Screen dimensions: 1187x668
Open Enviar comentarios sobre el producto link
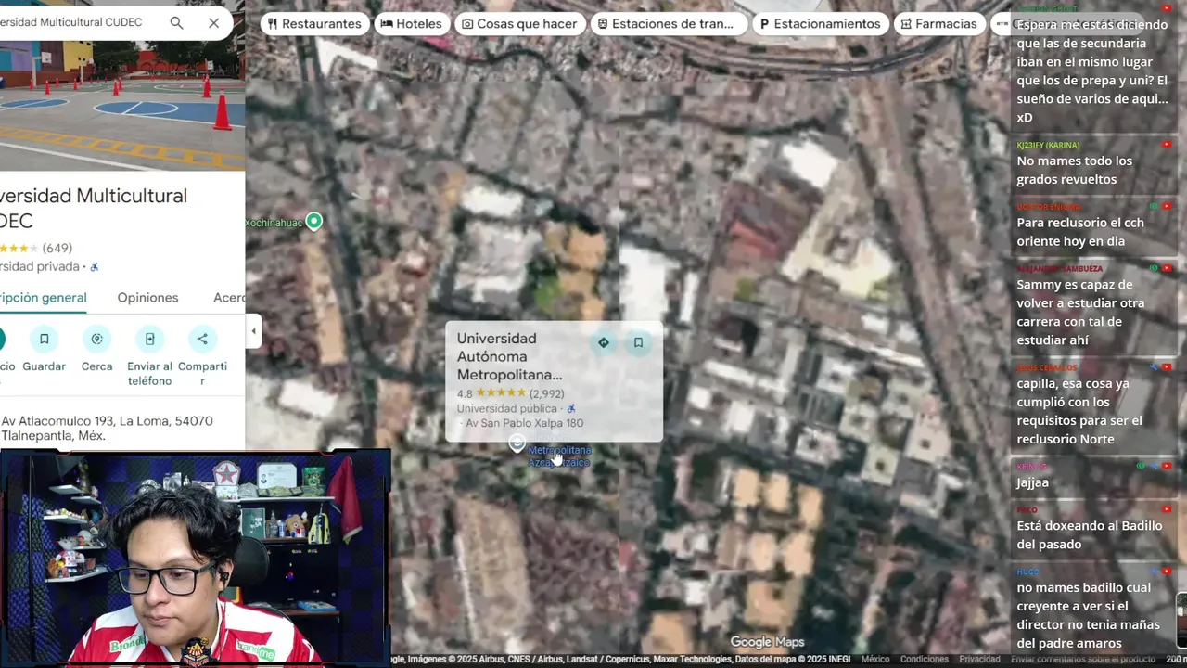(1081, 660)
